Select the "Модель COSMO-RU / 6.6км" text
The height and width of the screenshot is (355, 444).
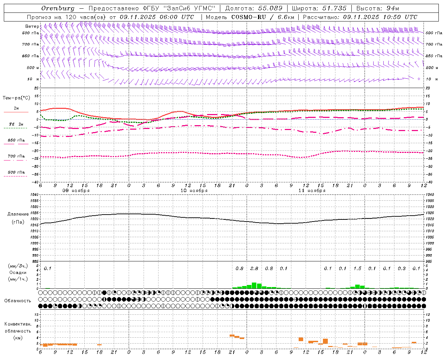tap(250, 17)
